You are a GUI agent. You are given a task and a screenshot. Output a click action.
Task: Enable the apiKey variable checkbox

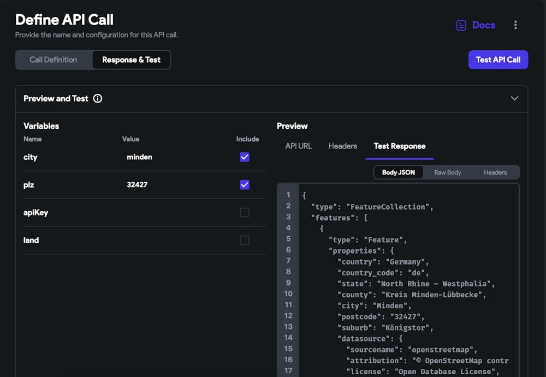point(244,212)
